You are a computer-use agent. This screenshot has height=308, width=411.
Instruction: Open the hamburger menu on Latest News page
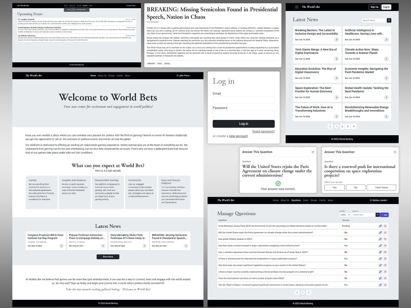click(297, 7)
